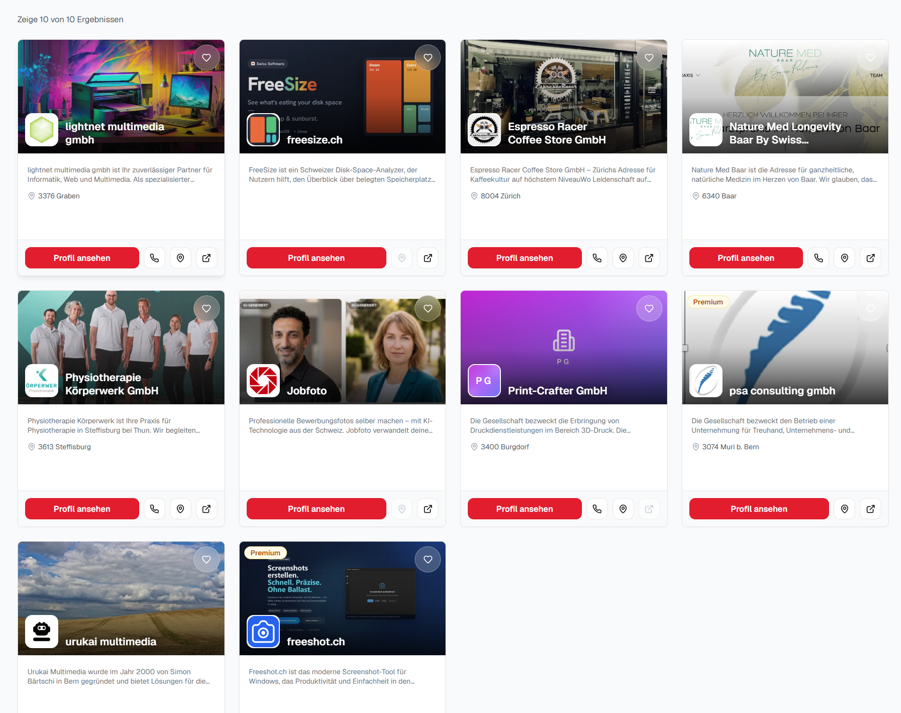Favorite the urukai multimedia card
This screenshot has height=713, width=901.
(206, 560)
